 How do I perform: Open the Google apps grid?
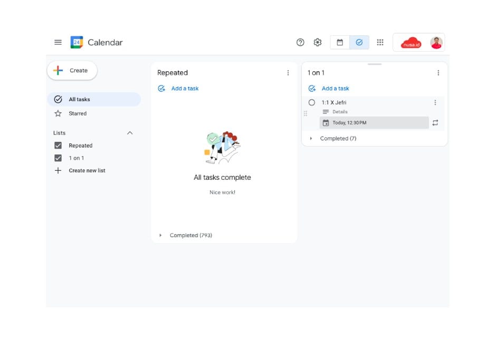click(380, 42)
